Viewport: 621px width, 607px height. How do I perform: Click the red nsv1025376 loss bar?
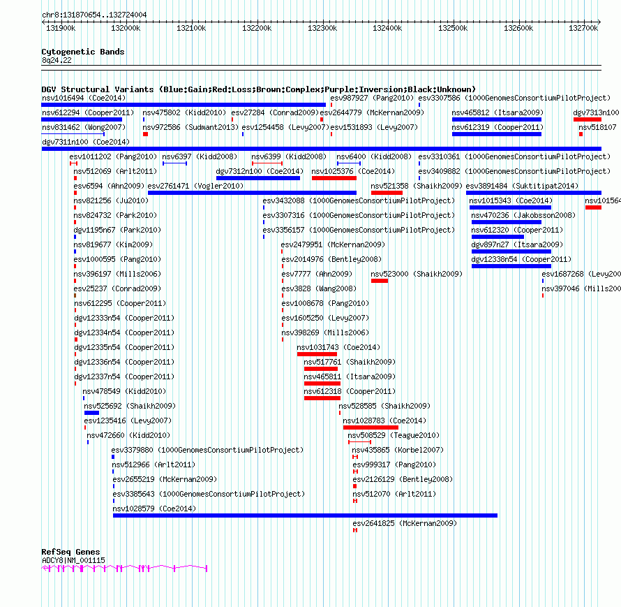point(334,178)
